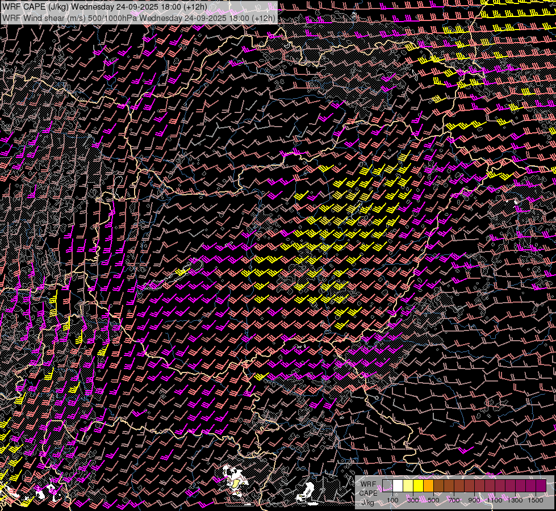
Task: Click the 1100 legend value label
Action: click(495, 500)
